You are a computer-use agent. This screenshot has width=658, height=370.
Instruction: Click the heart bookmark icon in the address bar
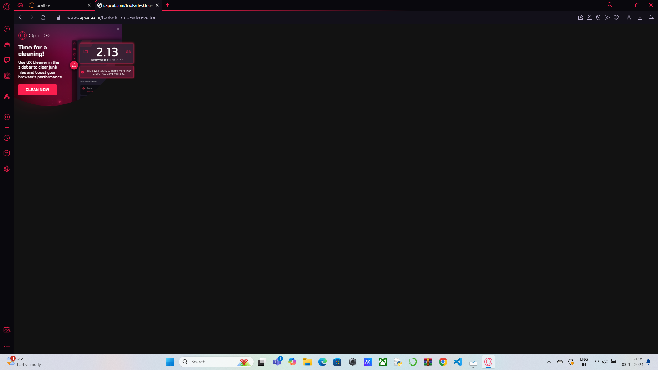pos(616,17)
